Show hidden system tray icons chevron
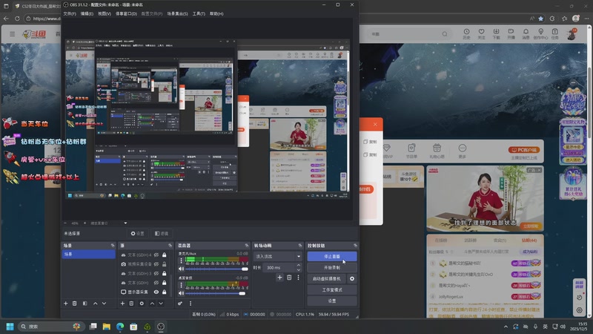Image resolution: width=593 pixels, height=334 pixels. (506, 327)
